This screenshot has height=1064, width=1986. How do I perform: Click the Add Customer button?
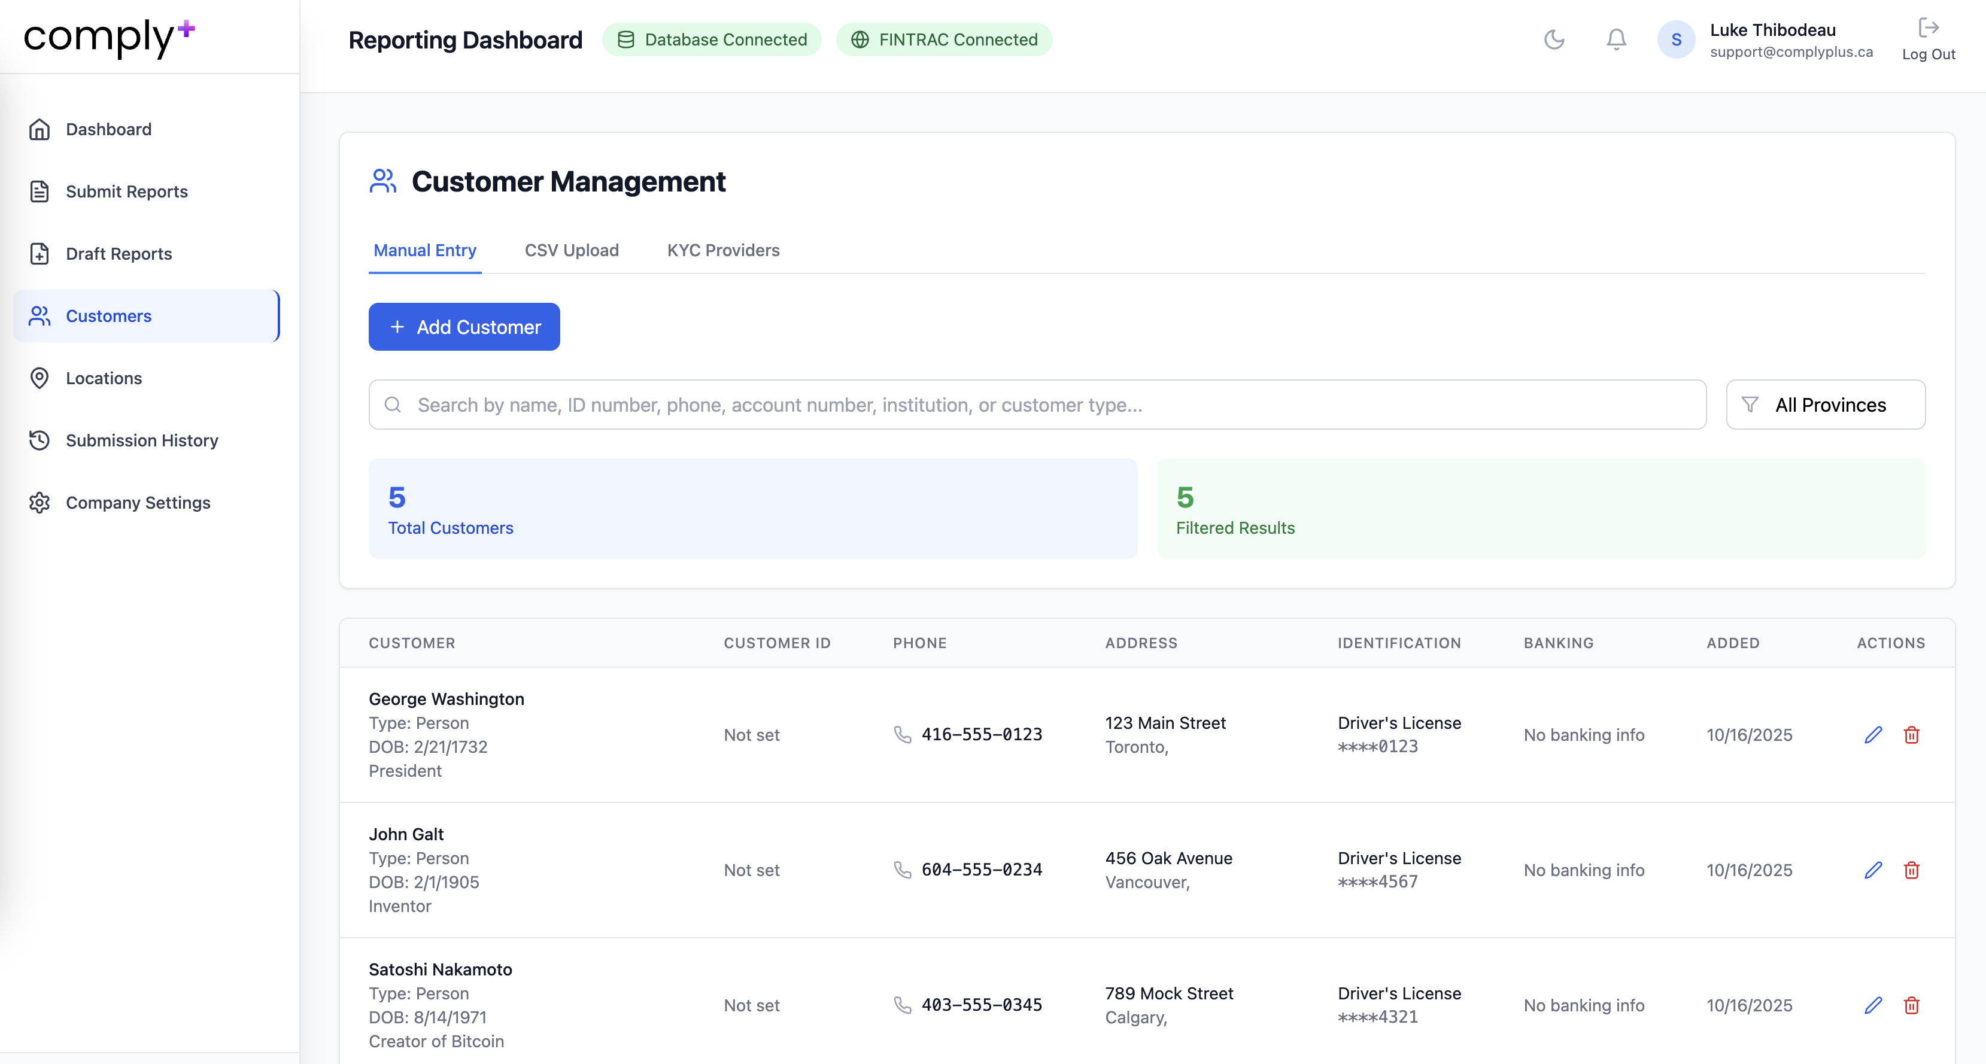point(464,327)
